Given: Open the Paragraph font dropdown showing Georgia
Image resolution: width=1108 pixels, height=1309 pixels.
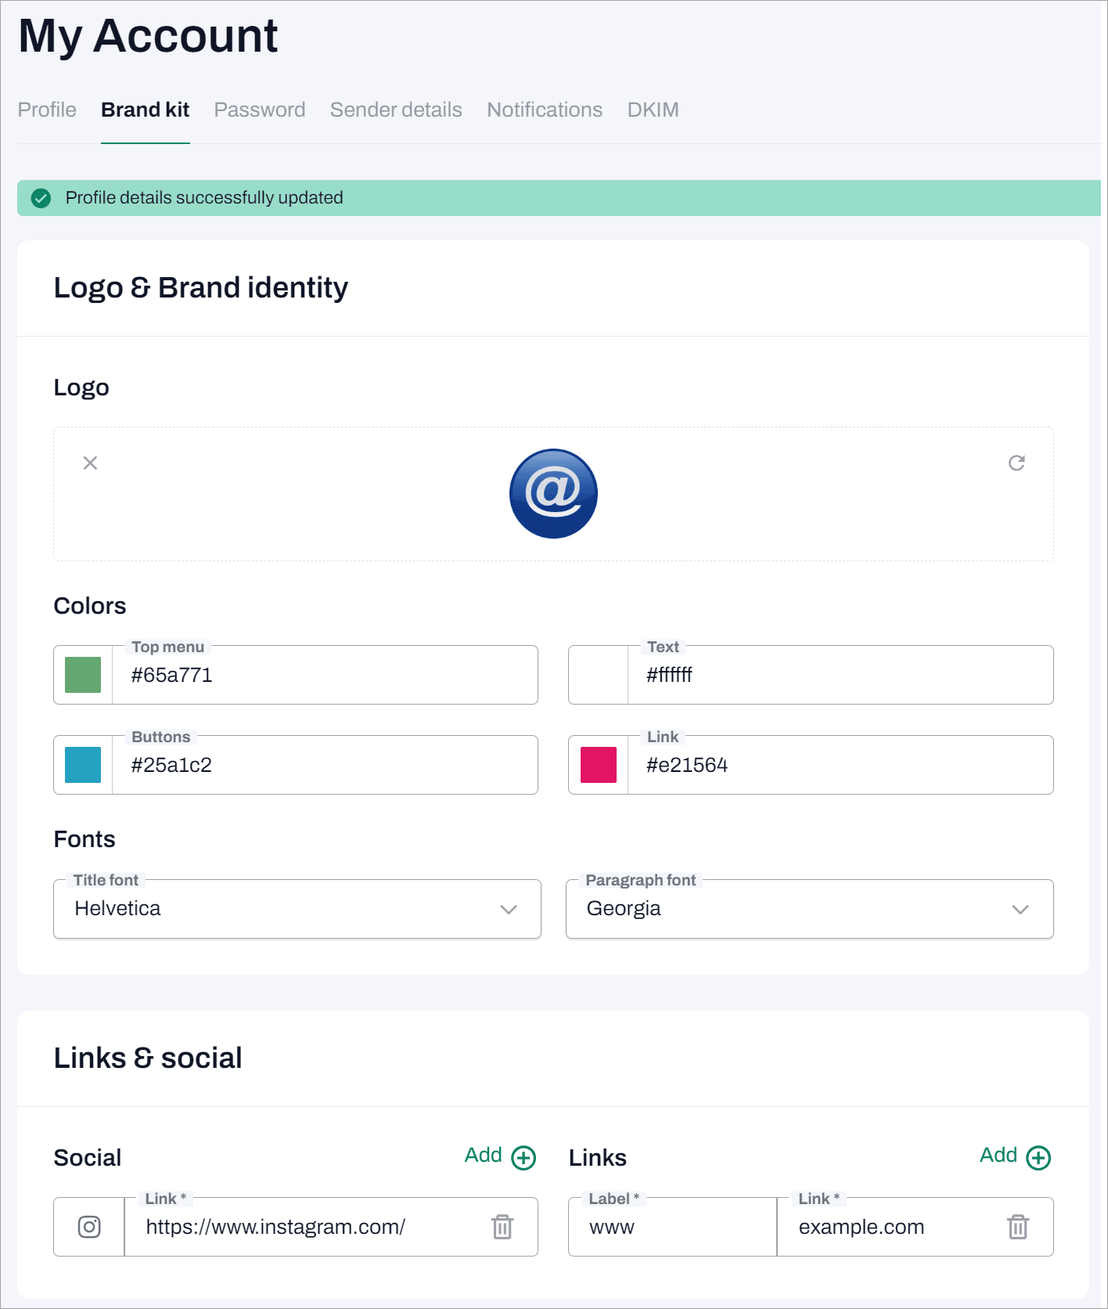Looking at the screenshot, I should [x=810, y=909].
